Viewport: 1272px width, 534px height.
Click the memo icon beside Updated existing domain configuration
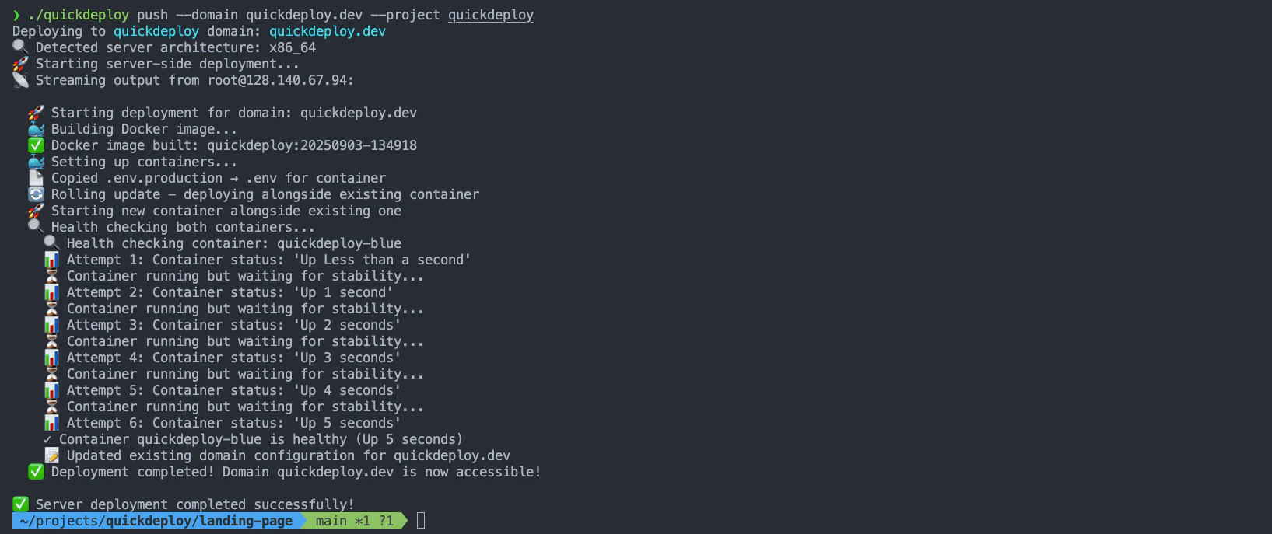51,455
